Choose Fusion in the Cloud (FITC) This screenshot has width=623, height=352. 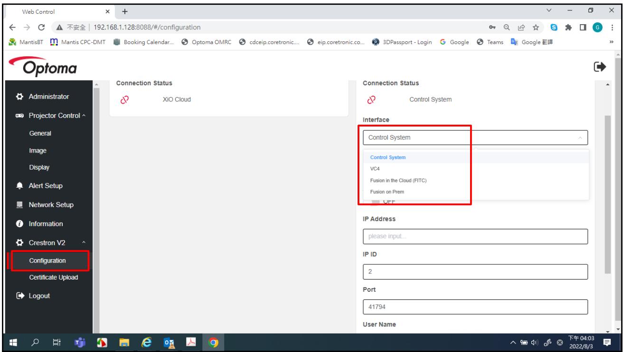[x=476, y=180]
